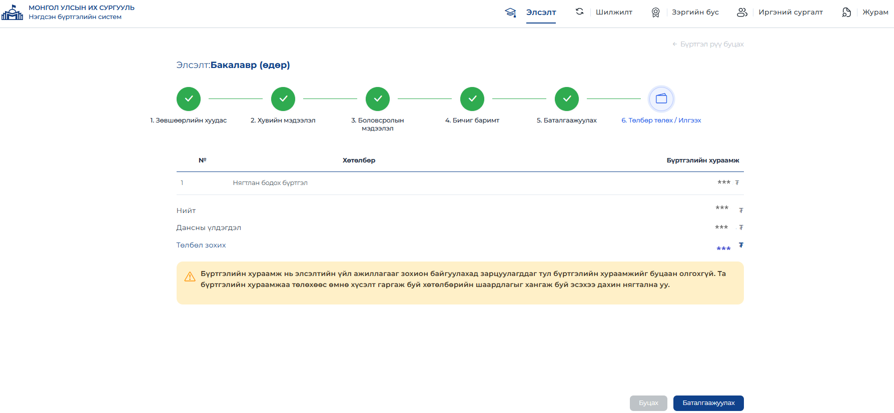The height and width of the screenshot is (413, 894).
Task: Click the warning triangle icon in notice
Action: (190, 277)
